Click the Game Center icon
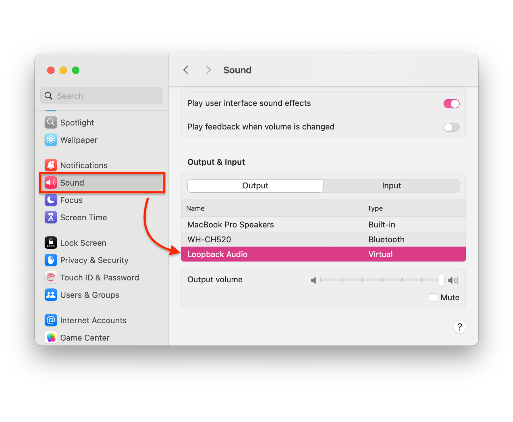This screenshot has width=513, height=422. click(51, 338)
